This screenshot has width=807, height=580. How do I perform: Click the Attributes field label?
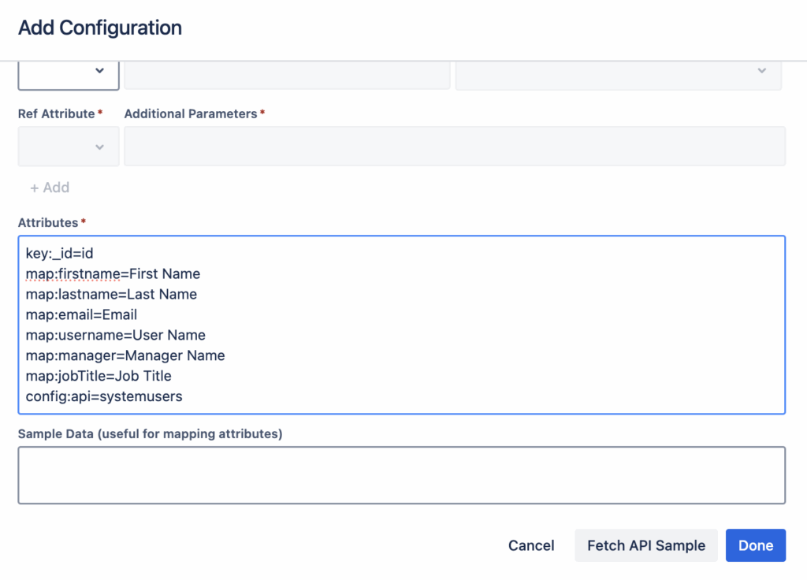[x=48, y=223]
